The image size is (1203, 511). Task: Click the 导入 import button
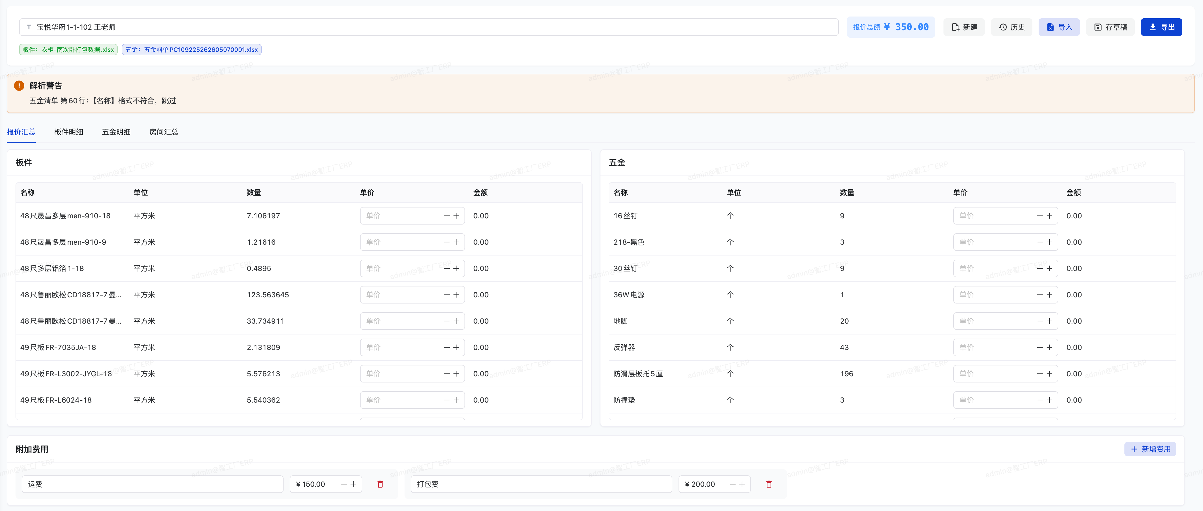1059,27
